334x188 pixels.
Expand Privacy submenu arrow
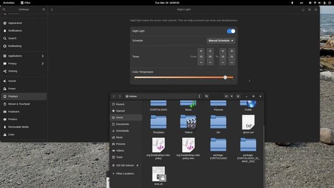(43, 64)
